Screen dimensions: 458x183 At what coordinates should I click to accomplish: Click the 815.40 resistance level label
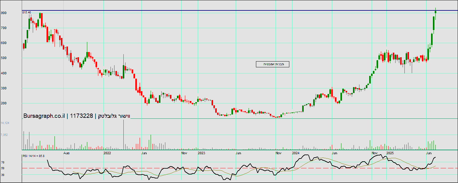(26, 12)
